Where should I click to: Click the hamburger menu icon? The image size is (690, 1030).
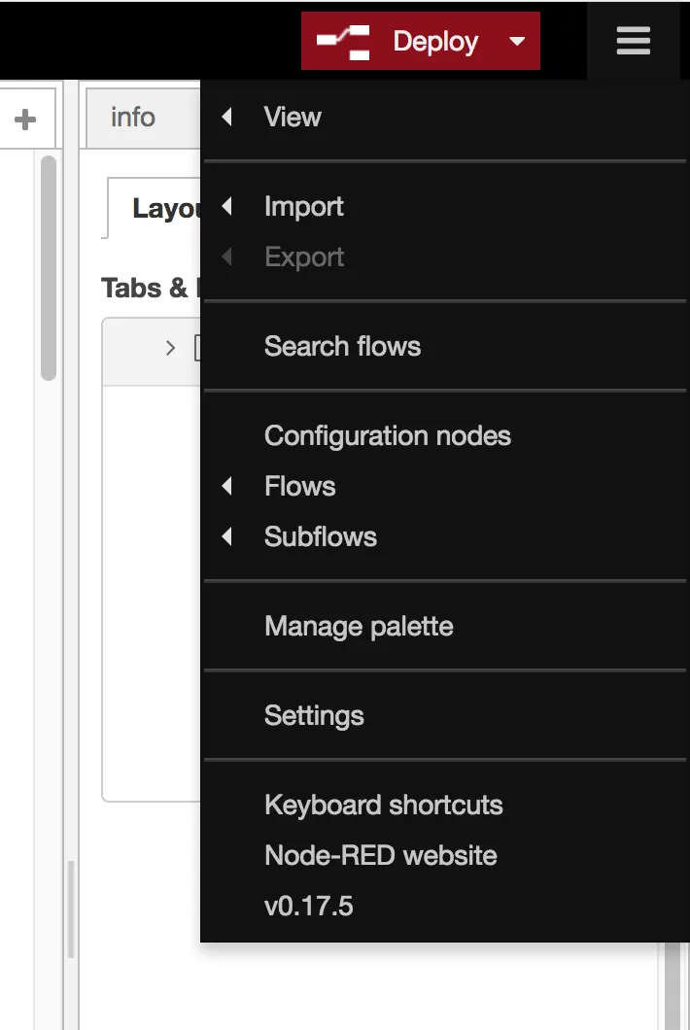click(x=633, y=41)
